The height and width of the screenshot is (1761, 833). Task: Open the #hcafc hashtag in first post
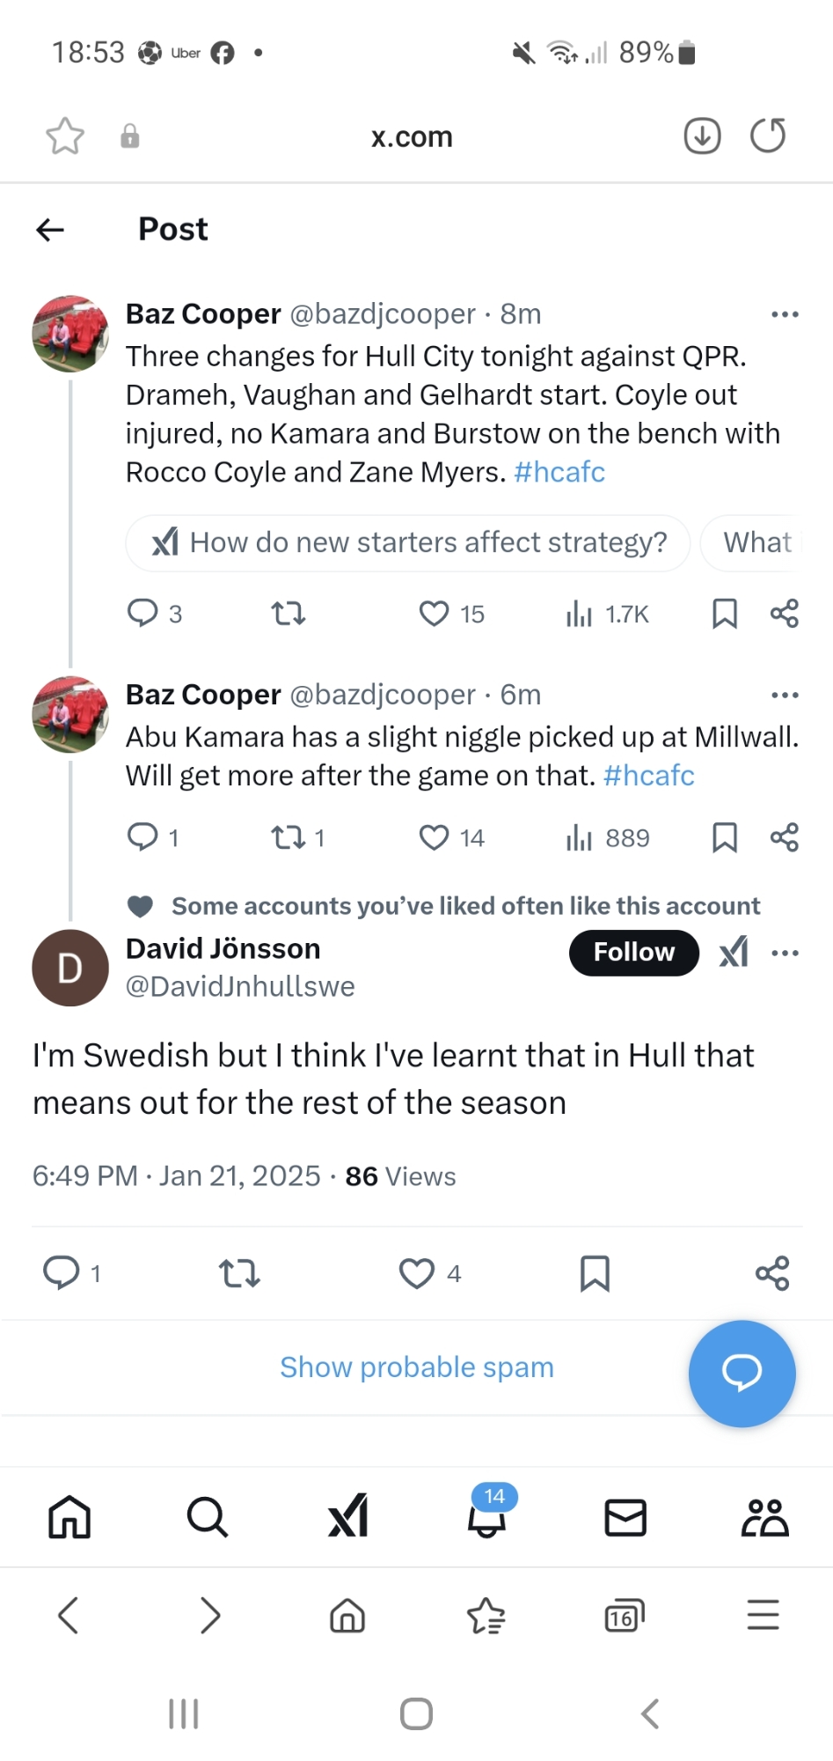559,473
